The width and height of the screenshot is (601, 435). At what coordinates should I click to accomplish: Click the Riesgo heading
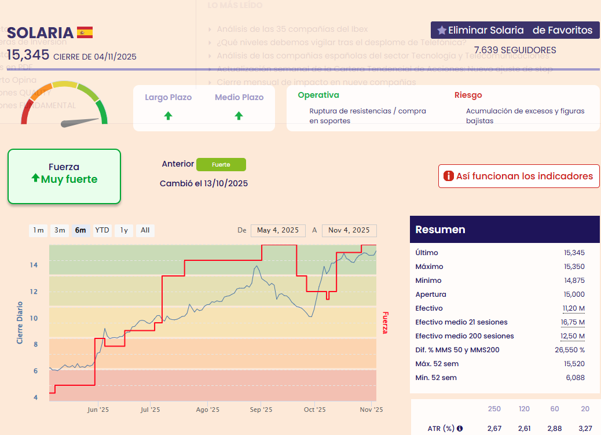tap(468, 95)
